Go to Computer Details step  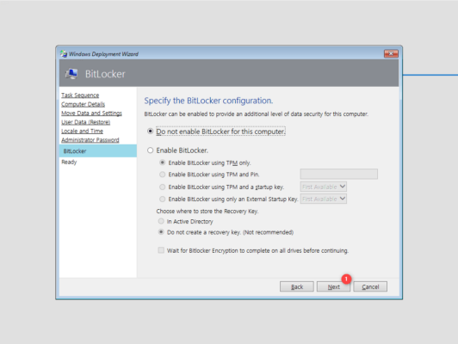click(83, 104)
